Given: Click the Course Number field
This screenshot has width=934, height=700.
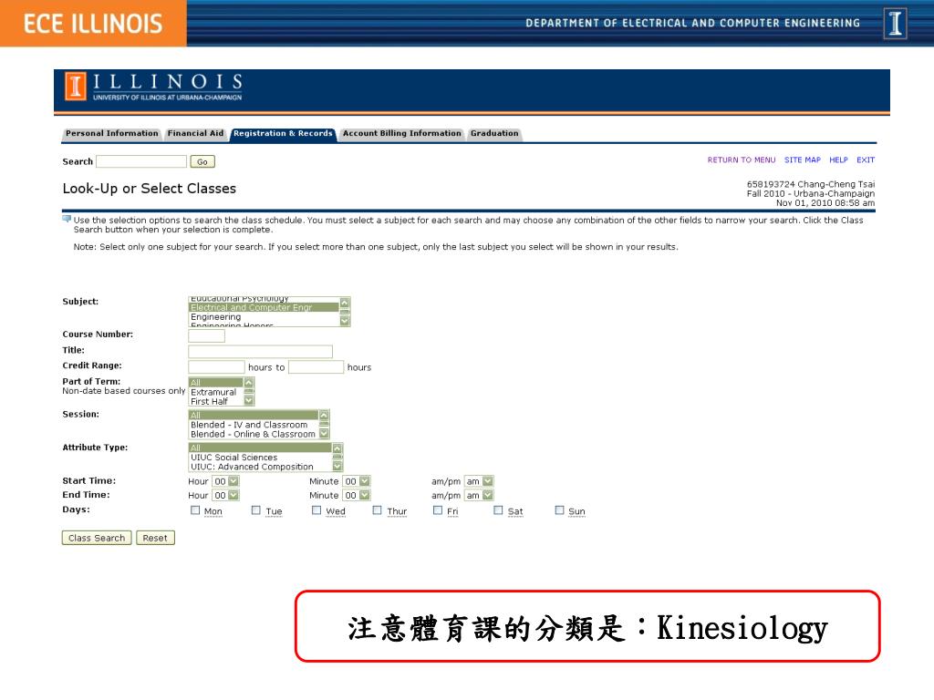Looking at the screenshot, I should (207, 335).
